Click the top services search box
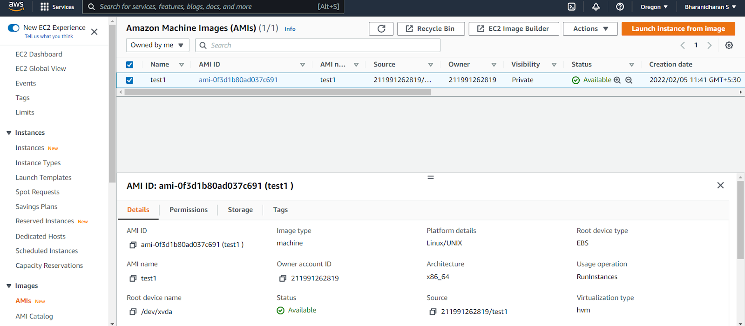The height and width of the screenshot is (326, 745). point(212,7)
